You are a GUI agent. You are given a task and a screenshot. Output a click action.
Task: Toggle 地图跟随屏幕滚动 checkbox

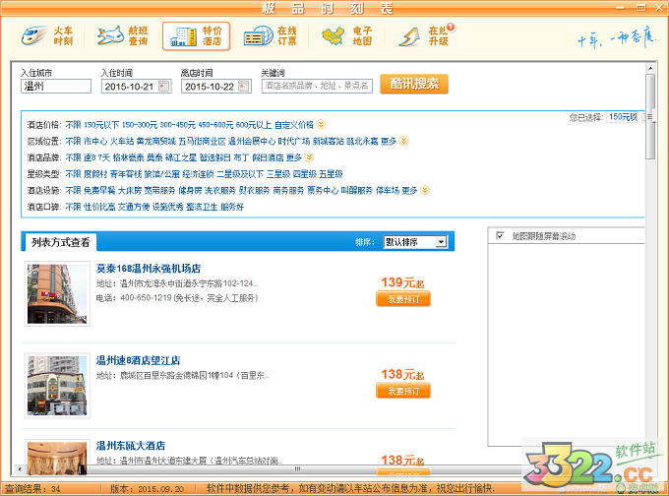(500, 235)
